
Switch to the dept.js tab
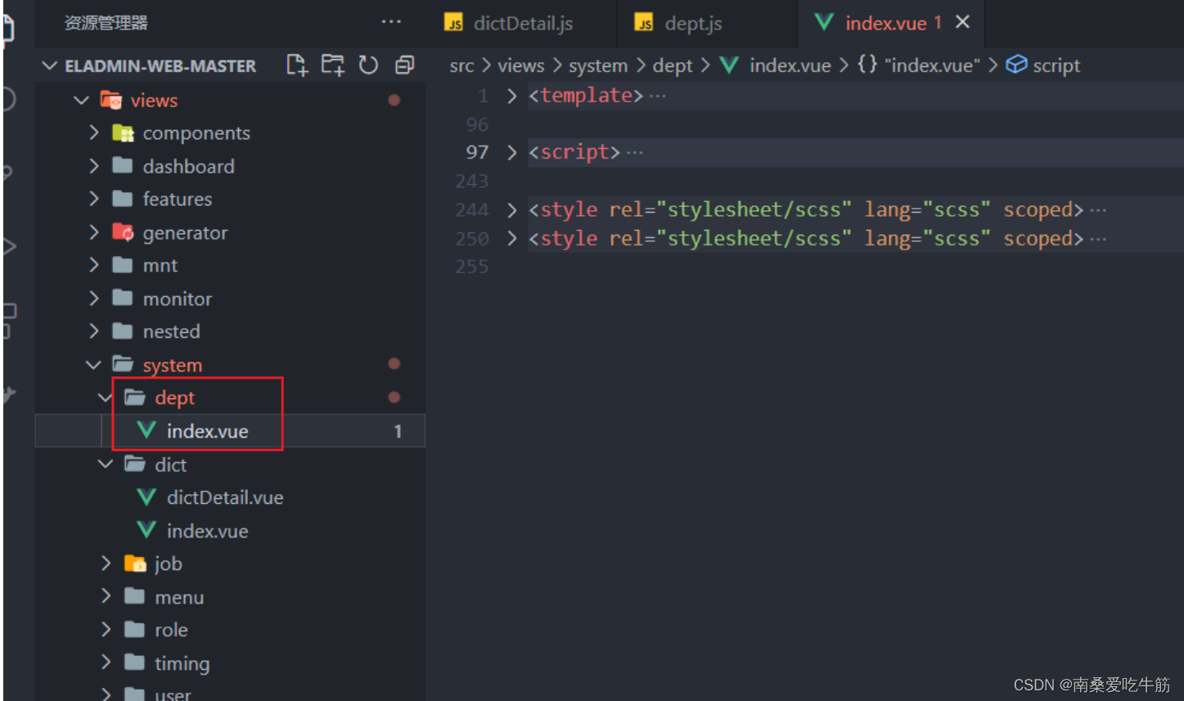(x=693, y=23)
